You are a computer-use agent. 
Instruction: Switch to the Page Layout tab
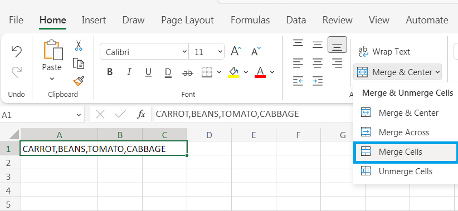click(x=188, y=20)
